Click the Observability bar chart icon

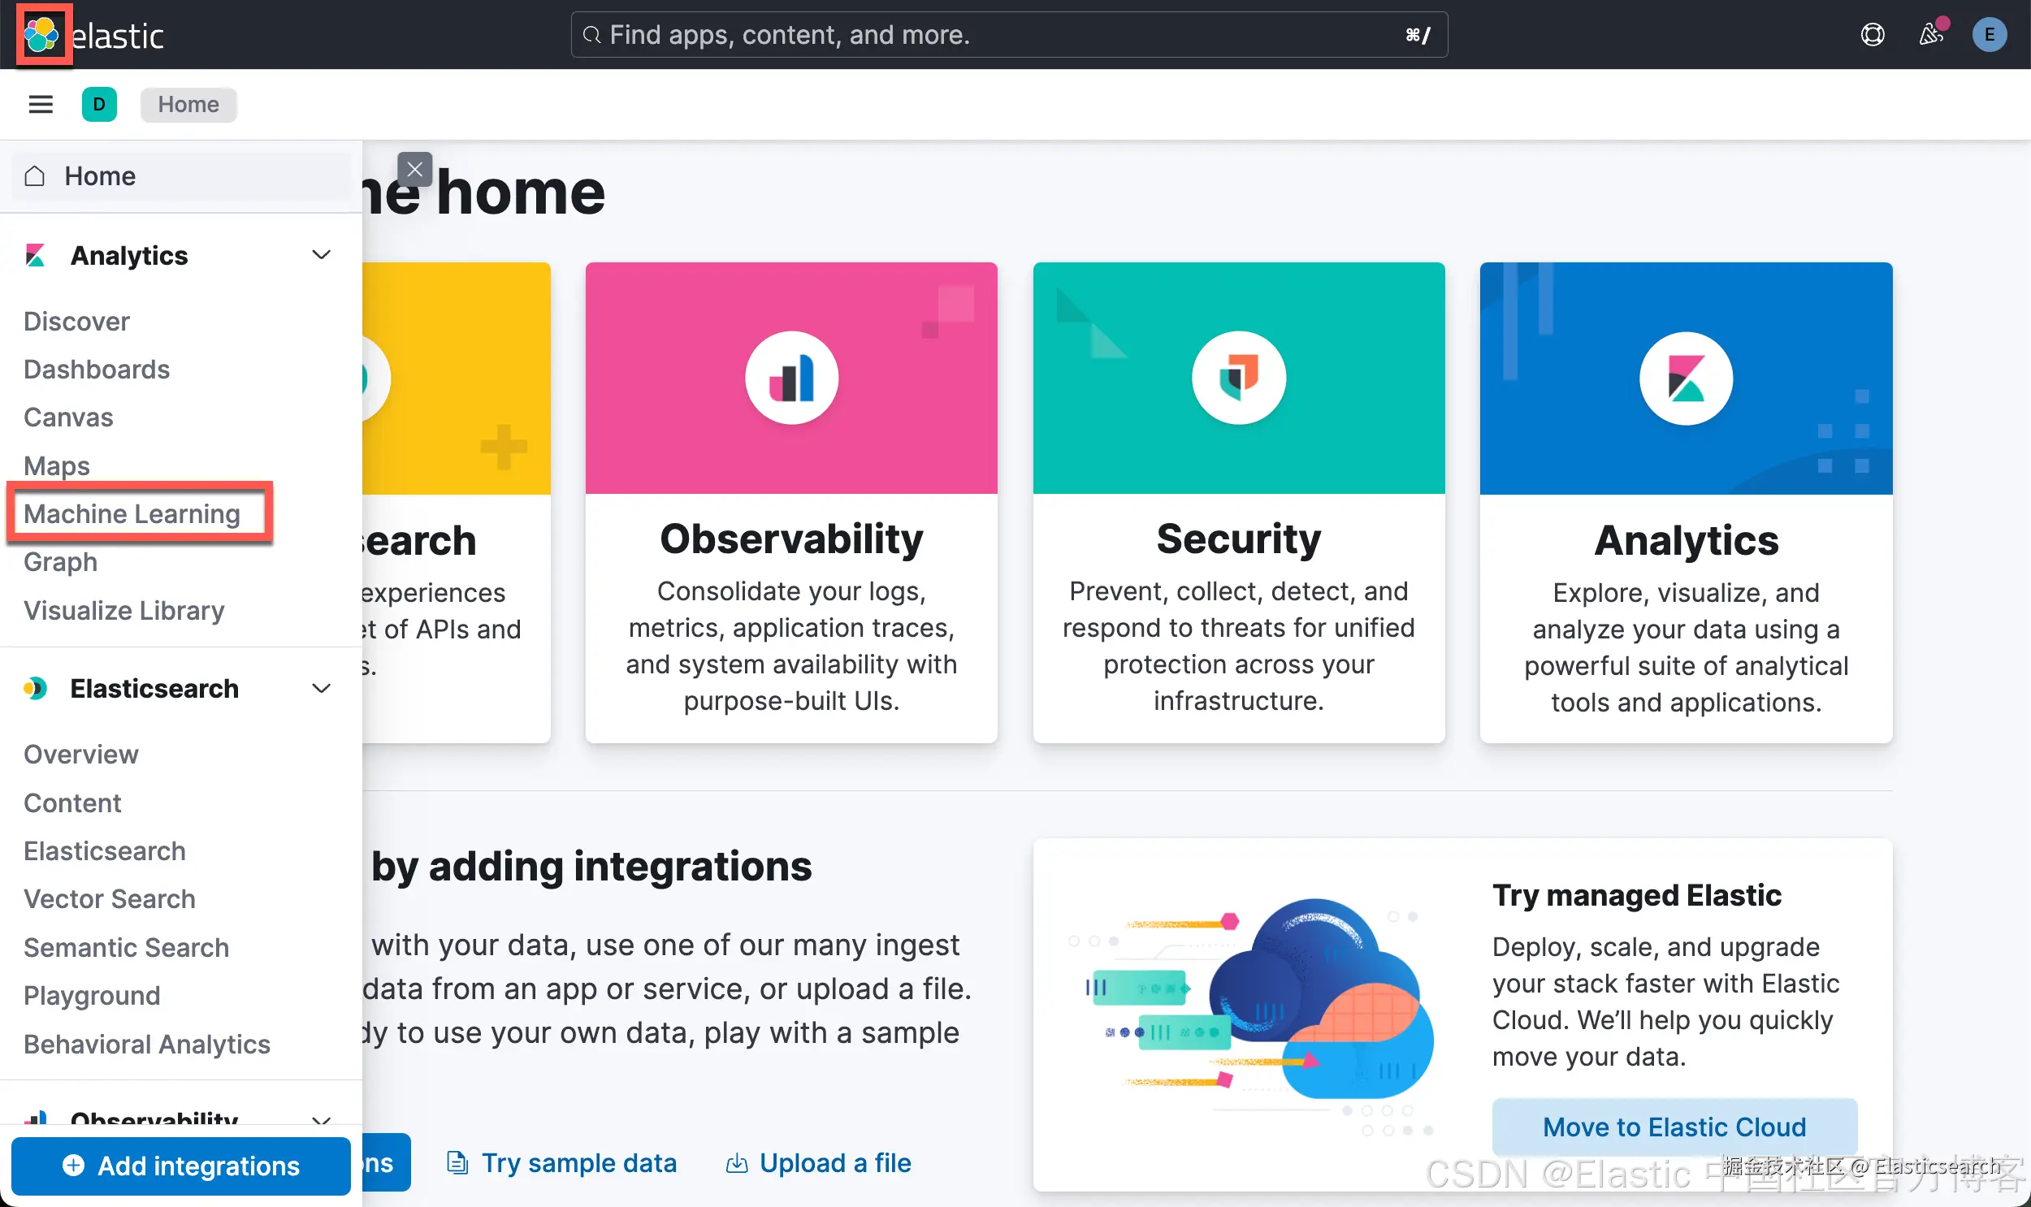click(x=791, y=378)
